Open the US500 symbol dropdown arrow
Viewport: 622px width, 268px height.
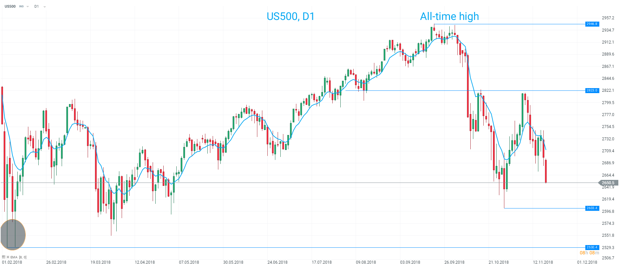28,7
